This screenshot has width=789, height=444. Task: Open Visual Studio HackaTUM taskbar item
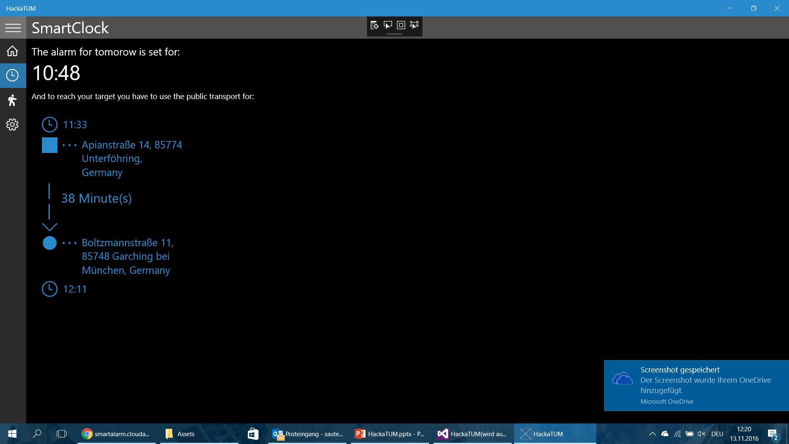[472, 434]
